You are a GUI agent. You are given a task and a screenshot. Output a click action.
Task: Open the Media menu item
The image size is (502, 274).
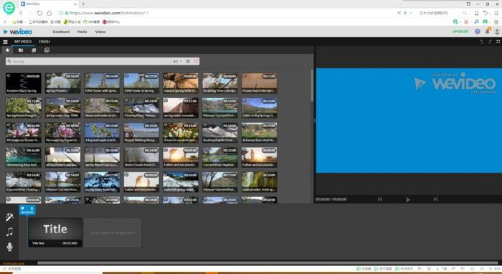point(82,32)
